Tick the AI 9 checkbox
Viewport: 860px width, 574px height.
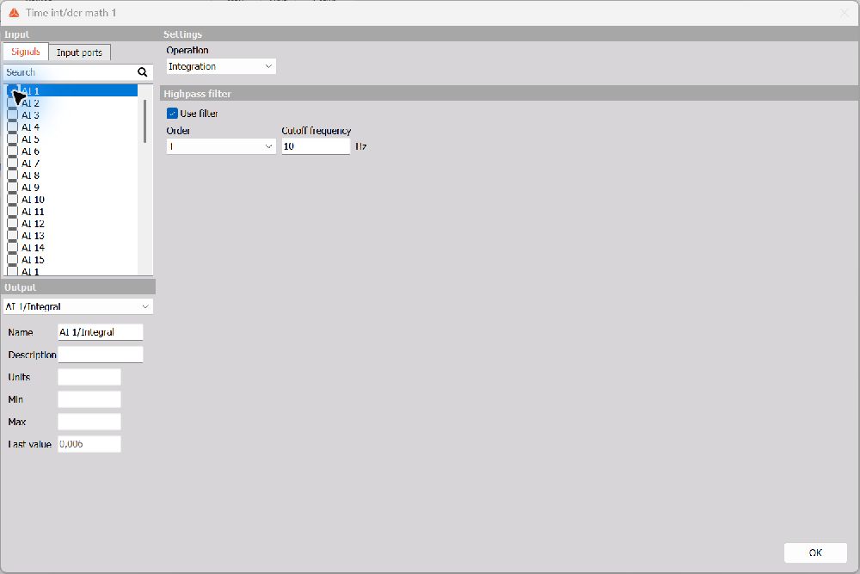[x=12, y=188]
